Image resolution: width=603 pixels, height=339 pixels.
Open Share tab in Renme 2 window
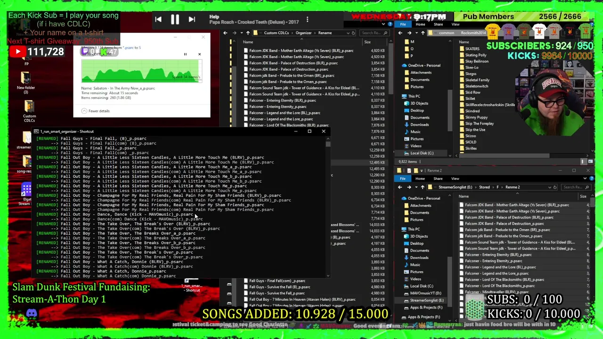(438, 179)
